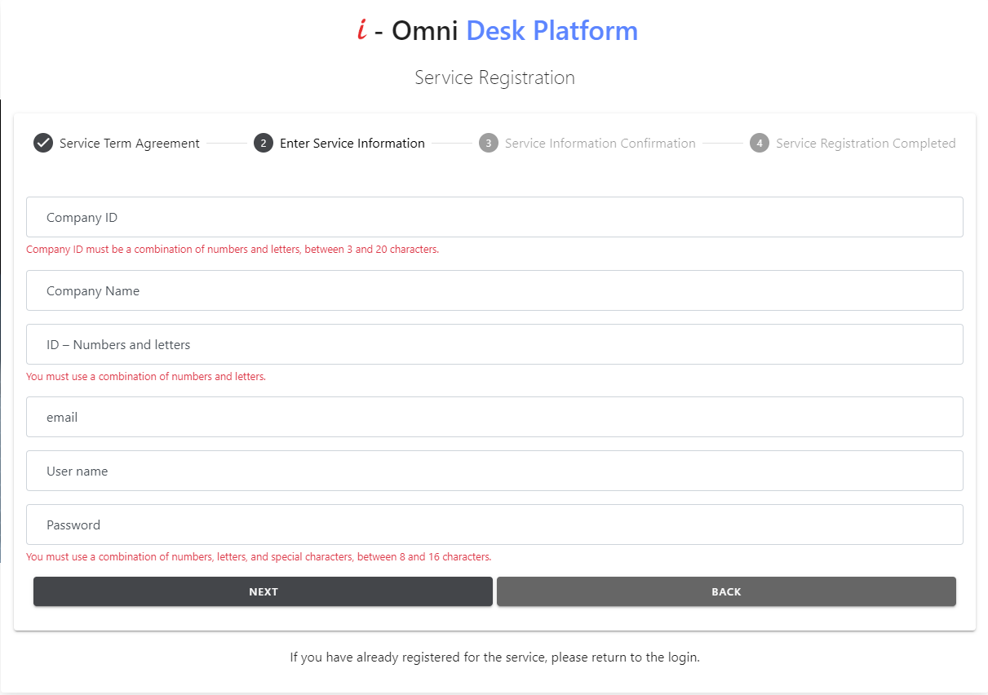This screenshot has width=988, height=695.
Task: Click the Company ID input field
Action: click(494, 217)
